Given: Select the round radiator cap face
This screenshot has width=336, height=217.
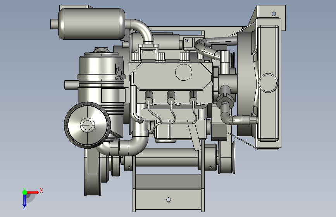Looking at the screenshot, I should coord(268,83).
